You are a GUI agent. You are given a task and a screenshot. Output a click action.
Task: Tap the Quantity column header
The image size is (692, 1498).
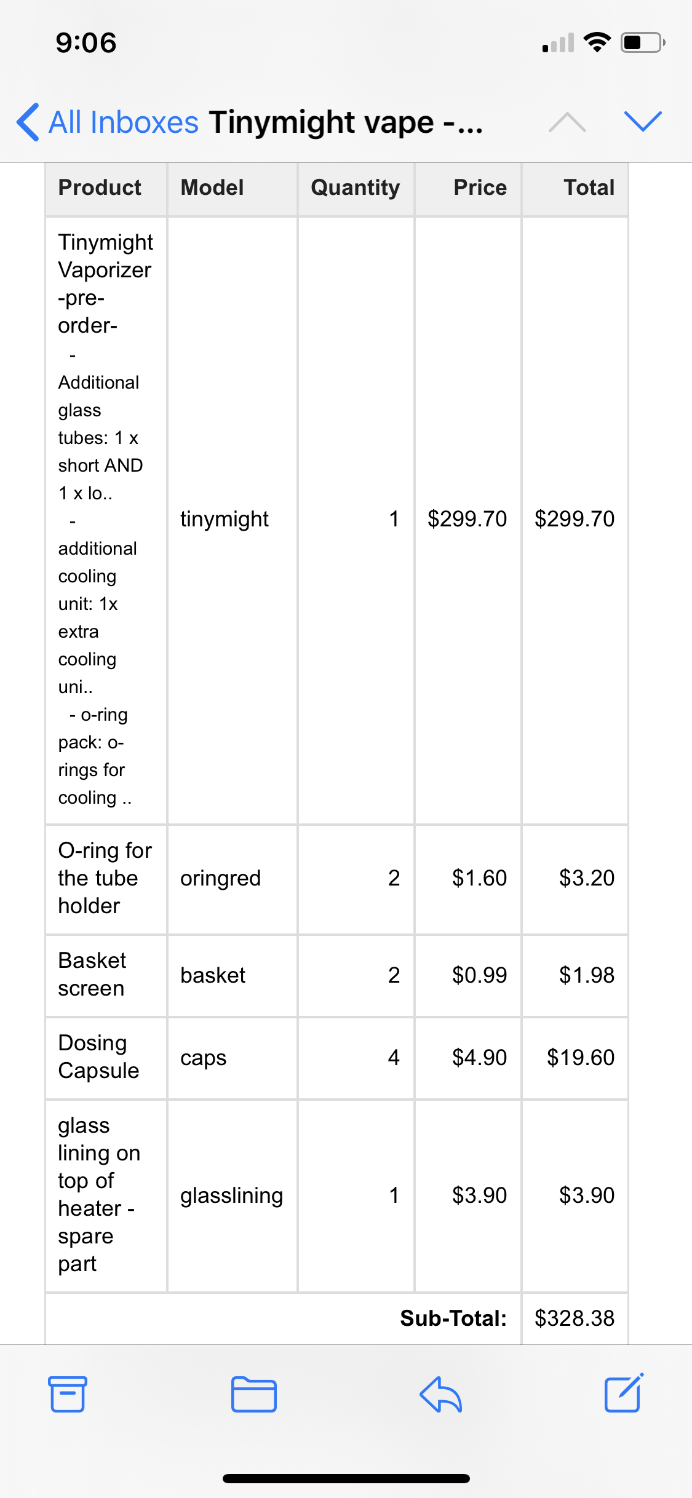pos(355,188)
